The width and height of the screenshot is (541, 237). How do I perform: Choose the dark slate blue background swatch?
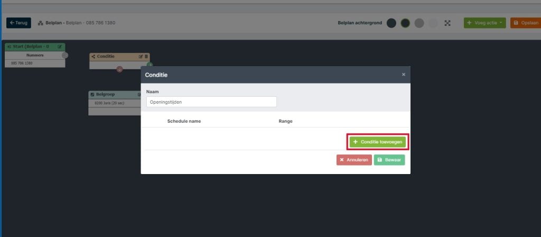click(391, 23)
